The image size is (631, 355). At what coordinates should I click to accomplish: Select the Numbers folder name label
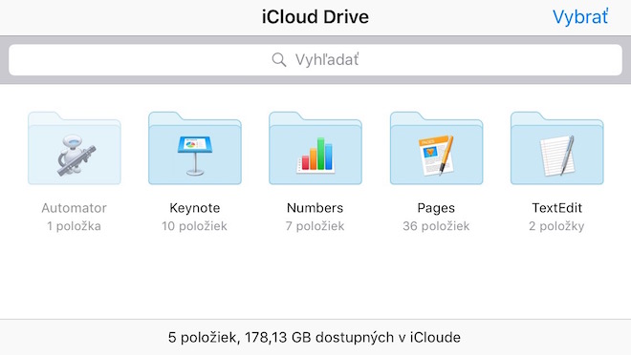coord(315,208)
